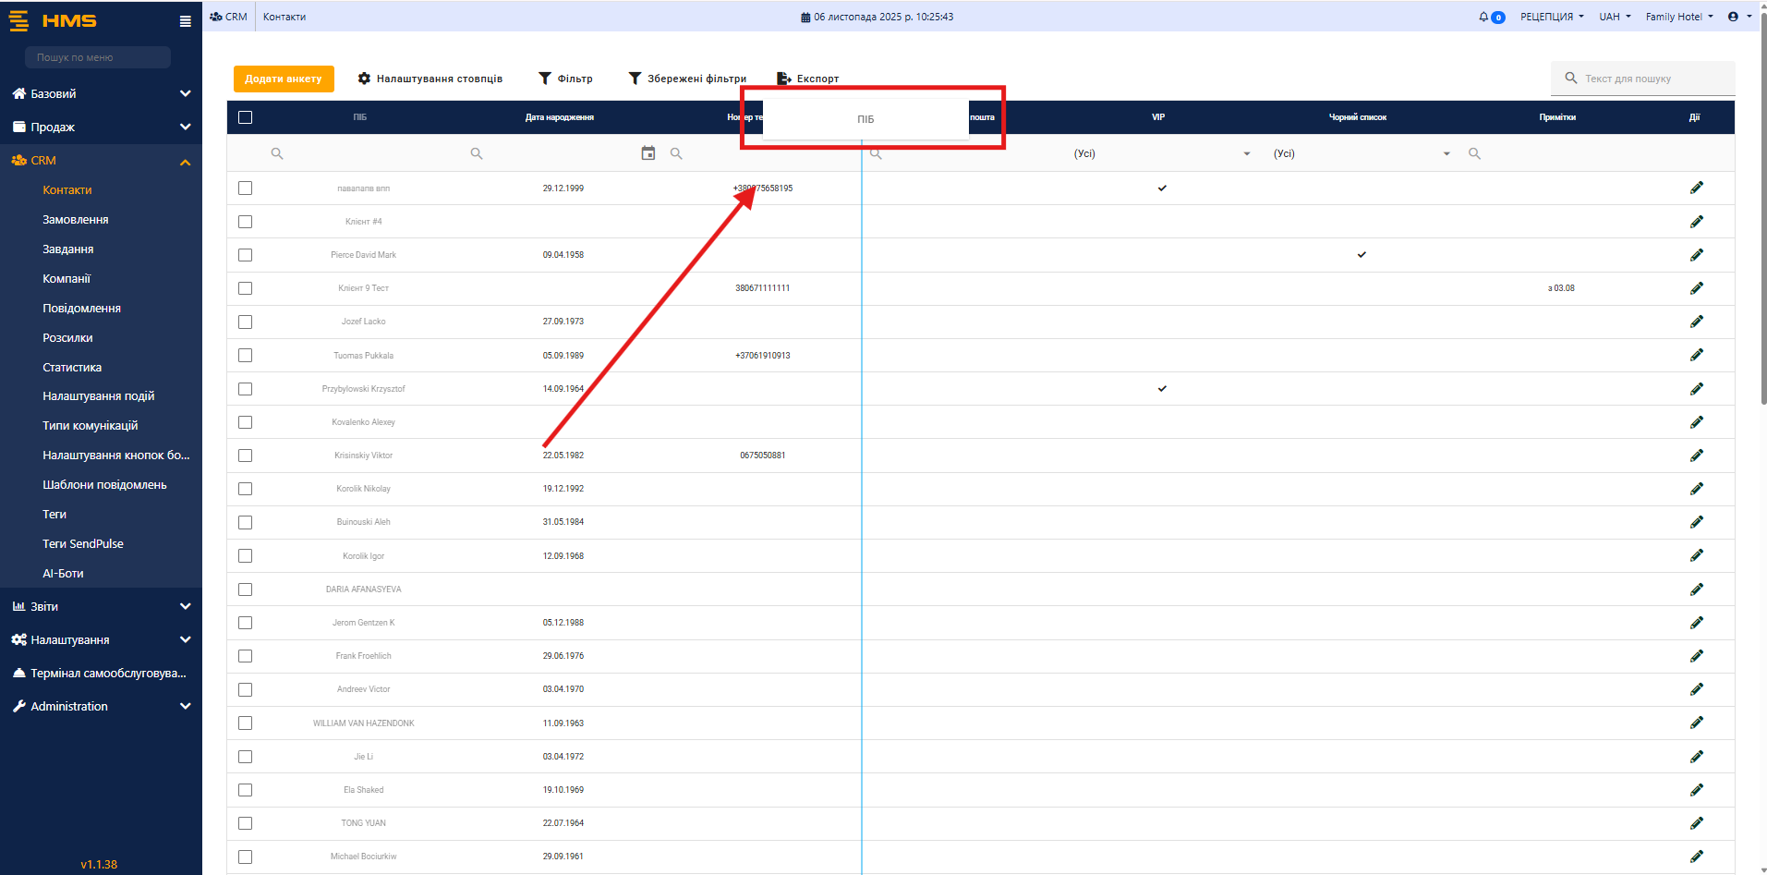Open Замовлення in CRM menu

(x=76, y=220)
